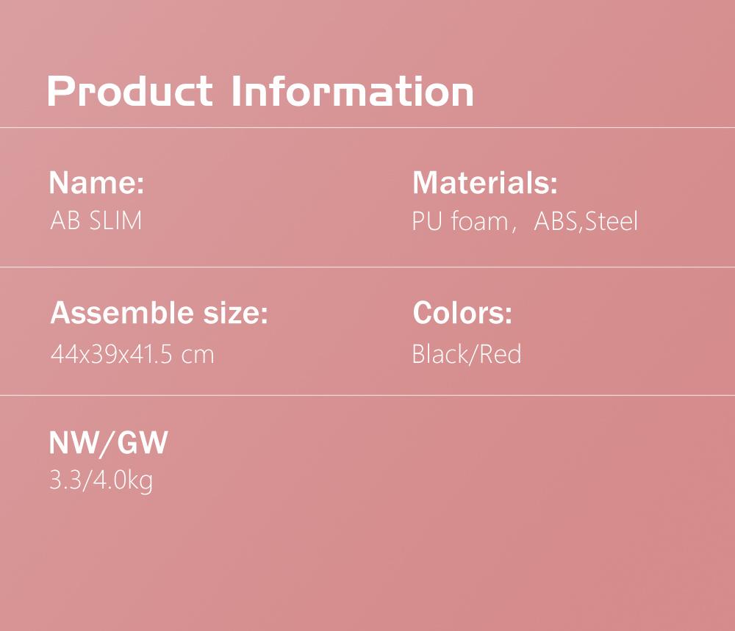Viewport: 735px width, 631px height.
Task: Click the word "Red" under Colors
Action: coord(501,354)
